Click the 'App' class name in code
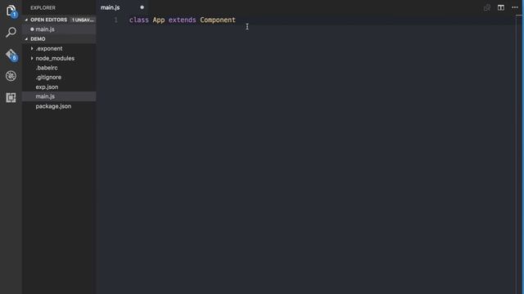The height and width of the screenshot is (294, 524). pyautogui.click(x=159, y=20)
